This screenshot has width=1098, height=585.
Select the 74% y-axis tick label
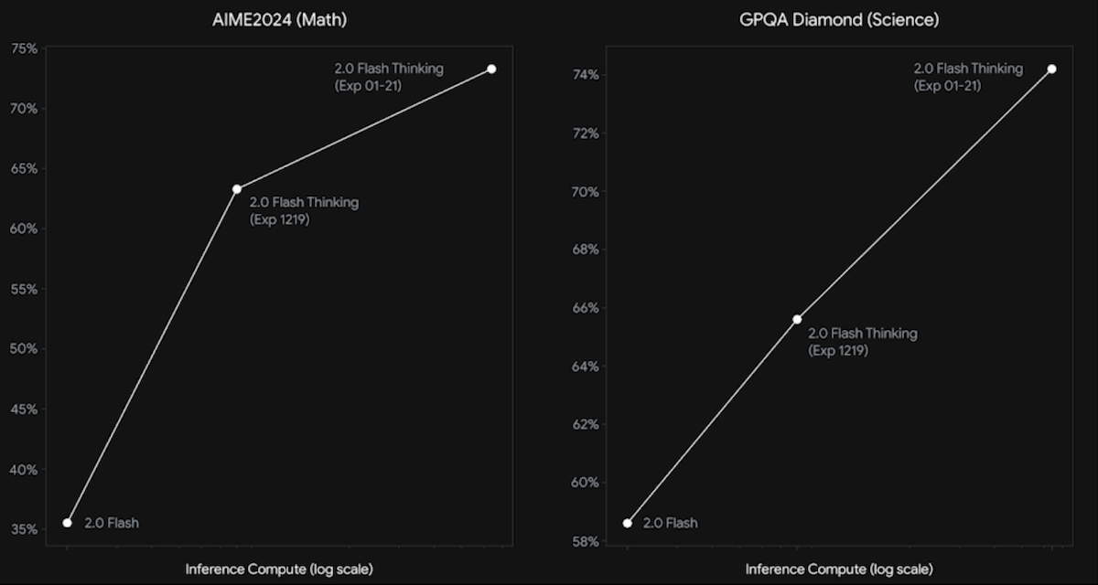pos(586,75)
